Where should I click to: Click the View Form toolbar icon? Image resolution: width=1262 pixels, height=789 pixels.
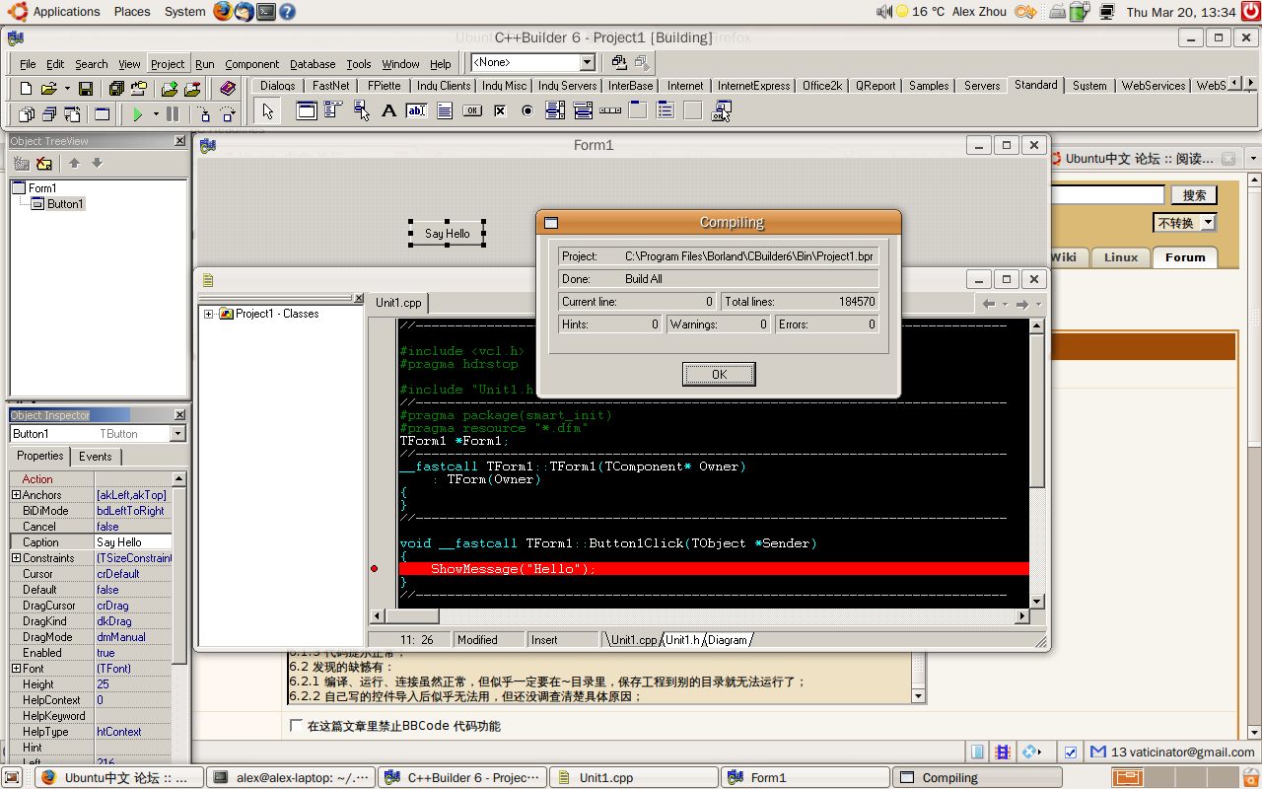(x=49, y=114)
